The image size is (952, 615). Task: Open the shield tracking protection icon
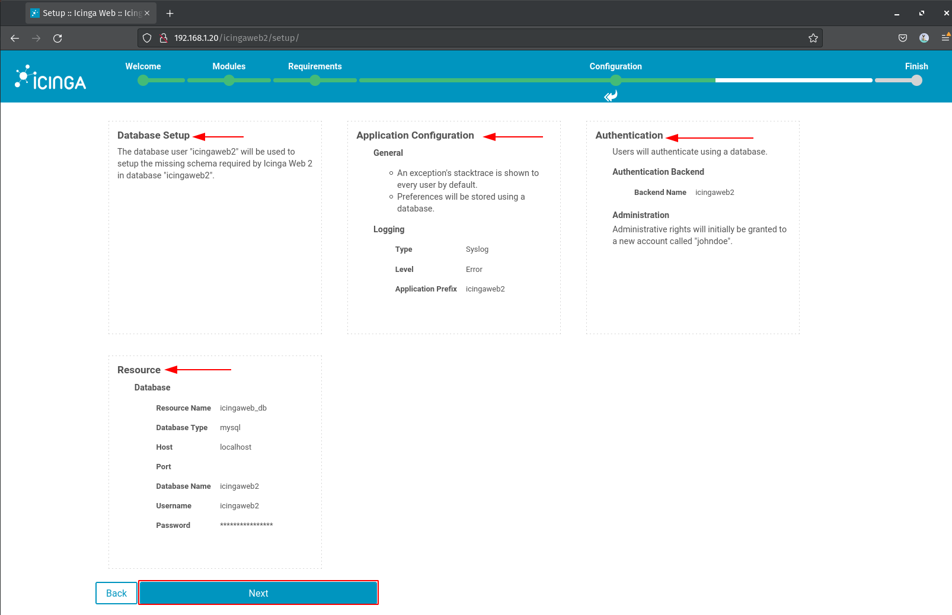pos(147,38)
